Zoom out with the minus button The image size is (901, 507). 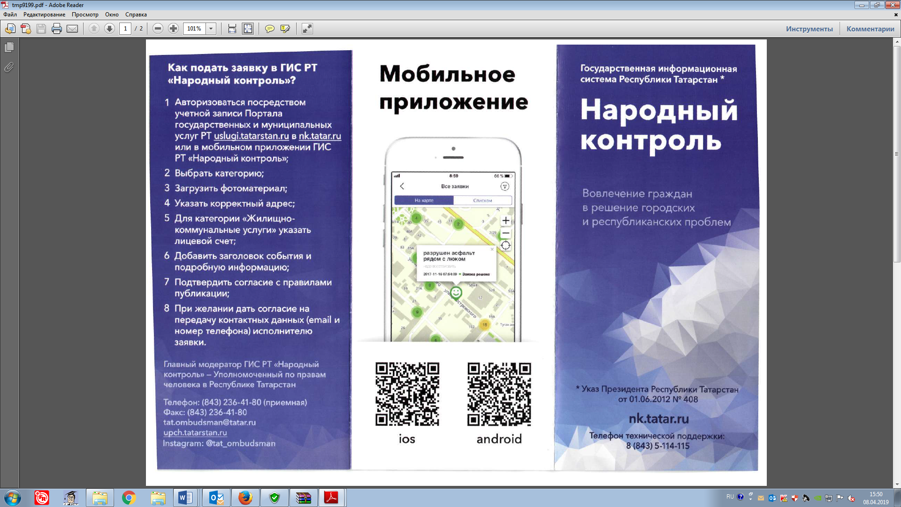(x=158, y=29)
